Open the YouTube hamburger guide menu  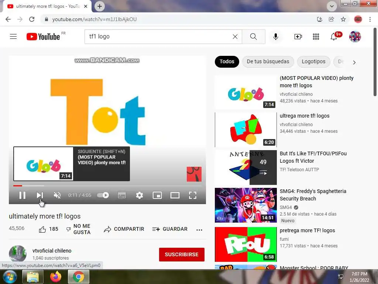click(x=13, y=37)
